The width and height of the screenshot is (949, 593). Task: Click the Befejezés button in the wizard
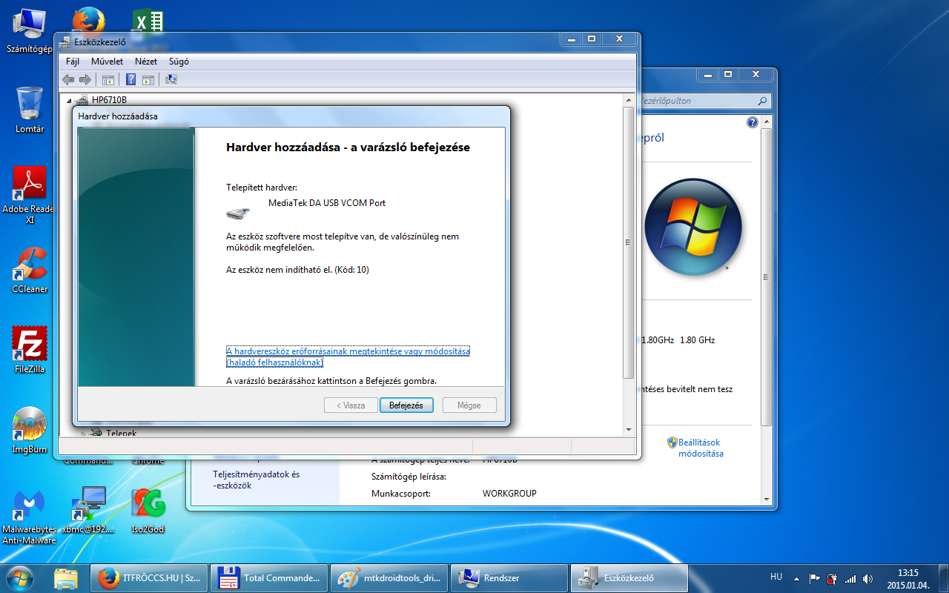pos(406,405)
